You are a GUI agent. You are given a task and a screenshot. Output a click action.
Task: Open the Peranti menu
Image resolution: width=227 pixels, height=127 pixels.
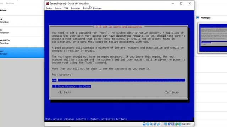coord(87,8)
